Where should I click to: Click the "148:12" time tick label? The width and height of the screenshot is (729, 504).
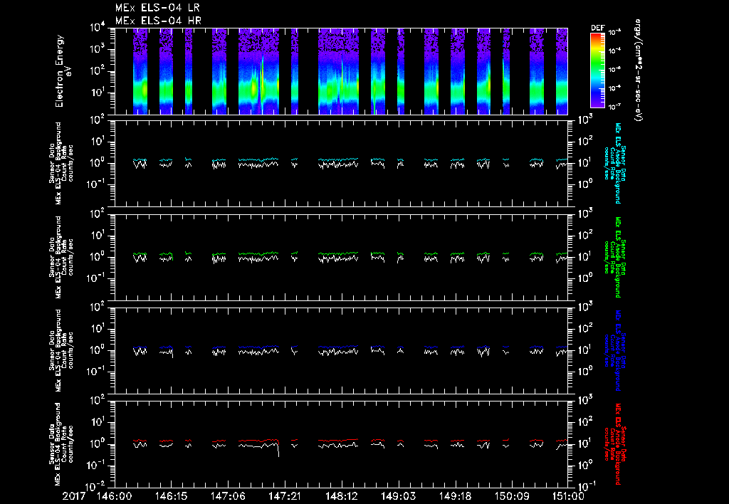click(341, 496)
